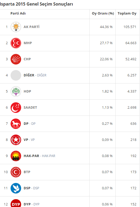The width and height of the screenshot is (140, 207).
Task: Click the MHP three crescents logo
Action: [x=16, y=43]
